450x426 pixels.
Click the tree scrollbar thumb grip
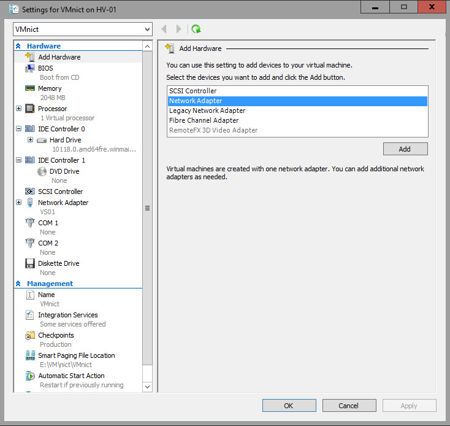148,208
